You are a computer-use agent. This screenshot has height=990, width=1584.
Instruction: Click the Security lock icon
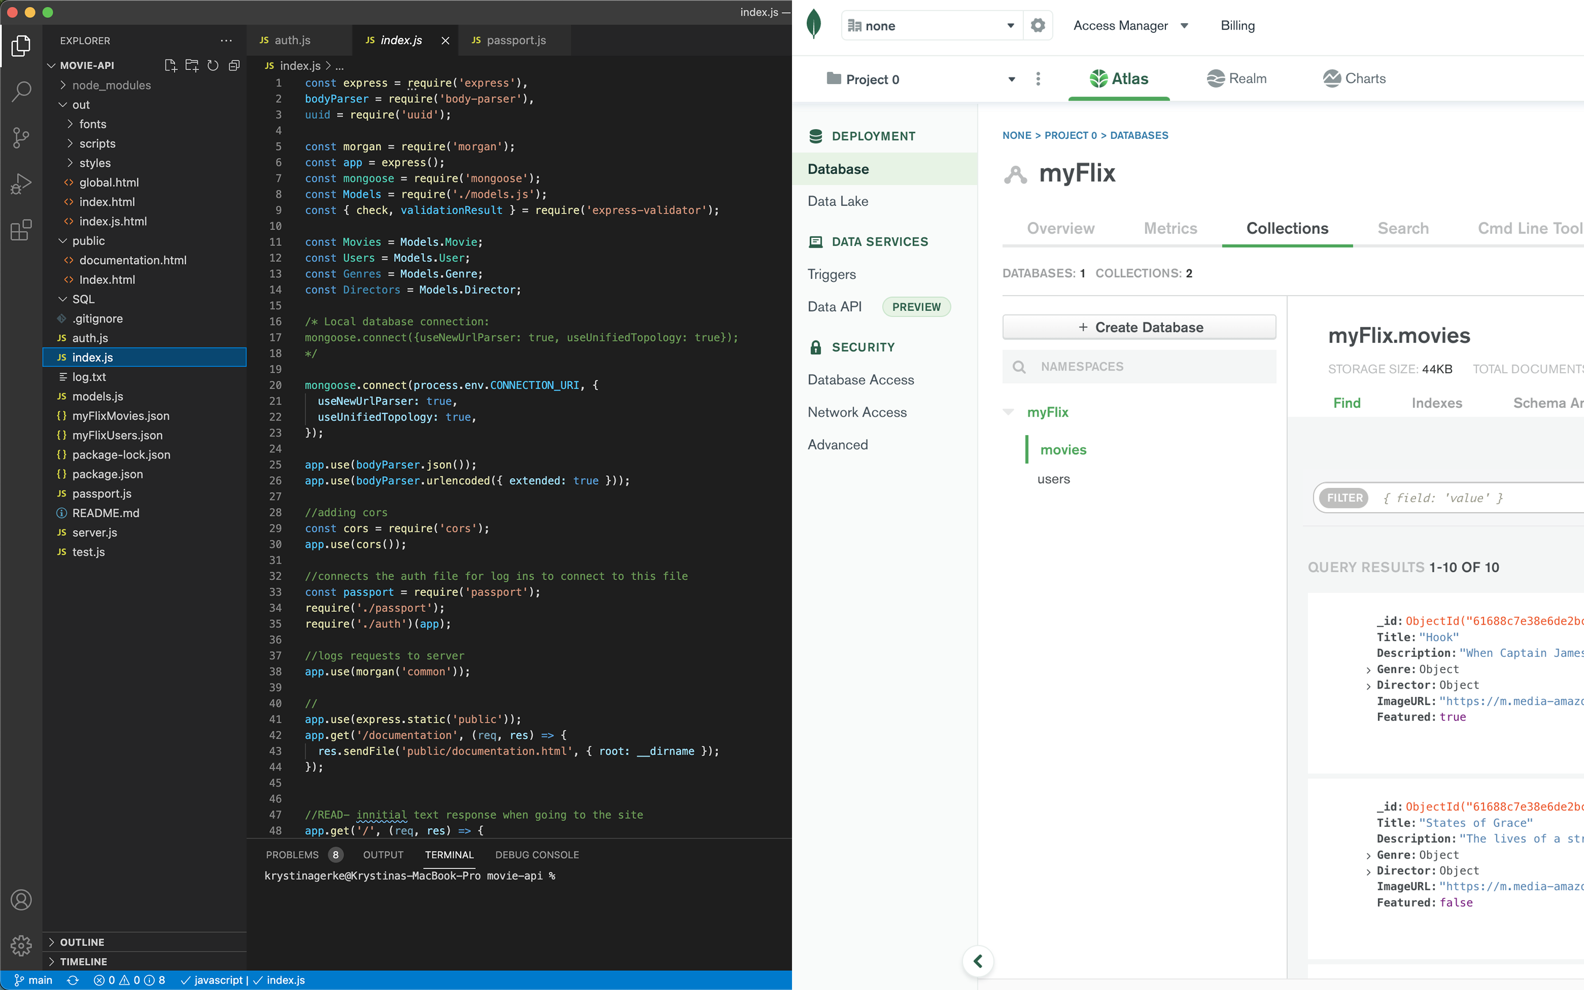click(816, 347)
